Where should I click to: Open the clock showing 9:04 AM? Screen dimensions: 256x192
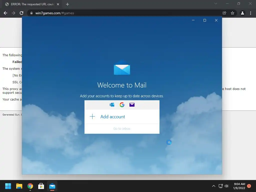239,186
